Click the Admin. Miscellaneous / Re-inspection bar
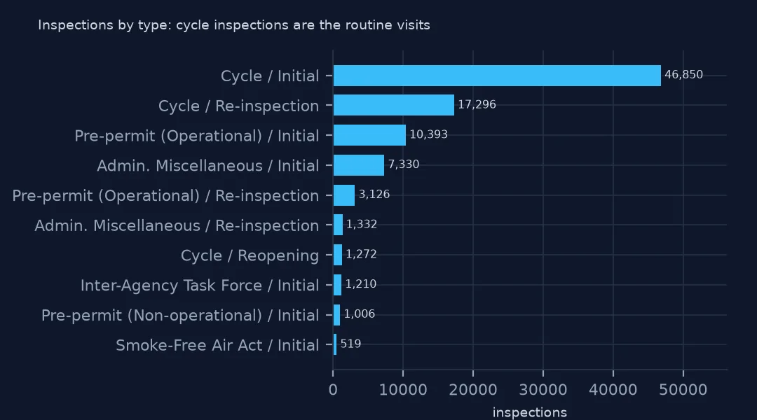757x420 pixels. [x=338, y=225]
